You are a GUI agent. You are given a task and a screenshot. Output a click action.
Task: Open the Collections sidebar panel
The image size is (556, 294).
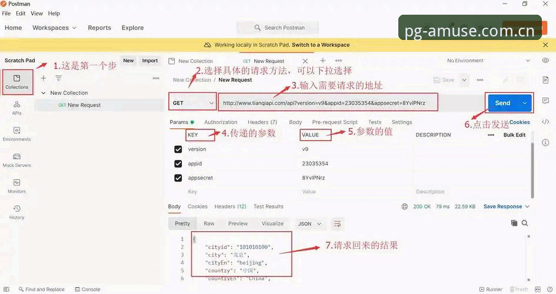(x=16, y=82)
